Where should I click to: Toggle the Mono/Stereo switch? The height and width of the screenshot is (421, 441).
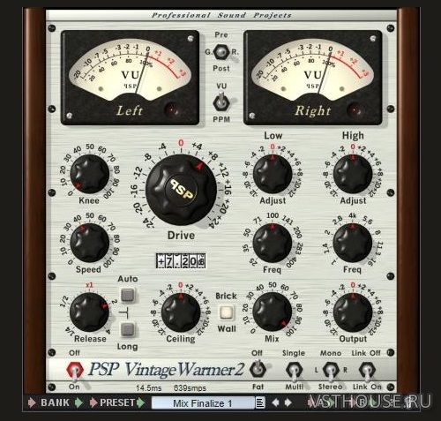tap(331, 372)
